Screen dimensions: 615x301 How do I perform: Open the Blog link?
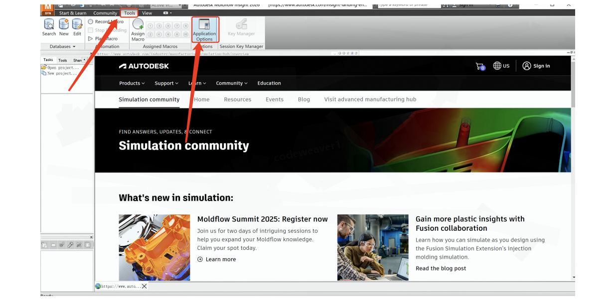[x=304, y=99]
